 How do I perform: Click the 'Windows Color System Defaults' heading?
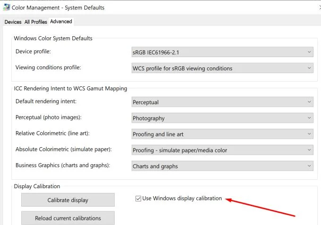(x=53, y=38)
